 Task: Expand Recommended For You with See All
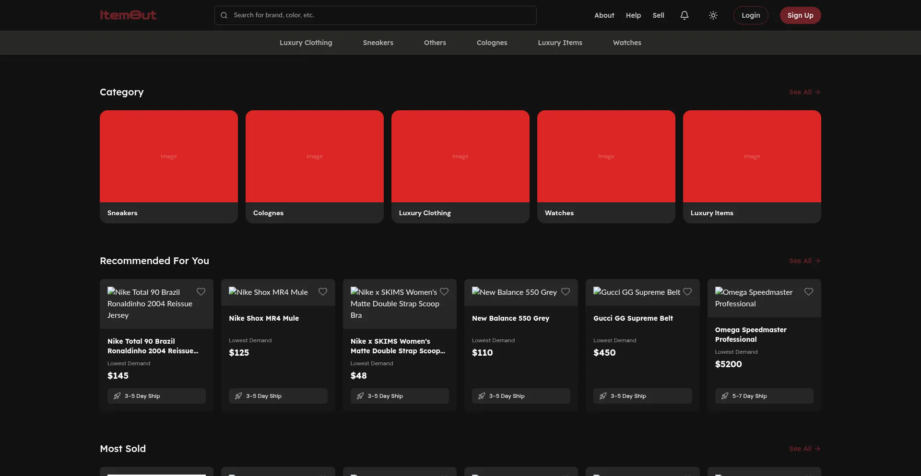(x=804, y=261)
